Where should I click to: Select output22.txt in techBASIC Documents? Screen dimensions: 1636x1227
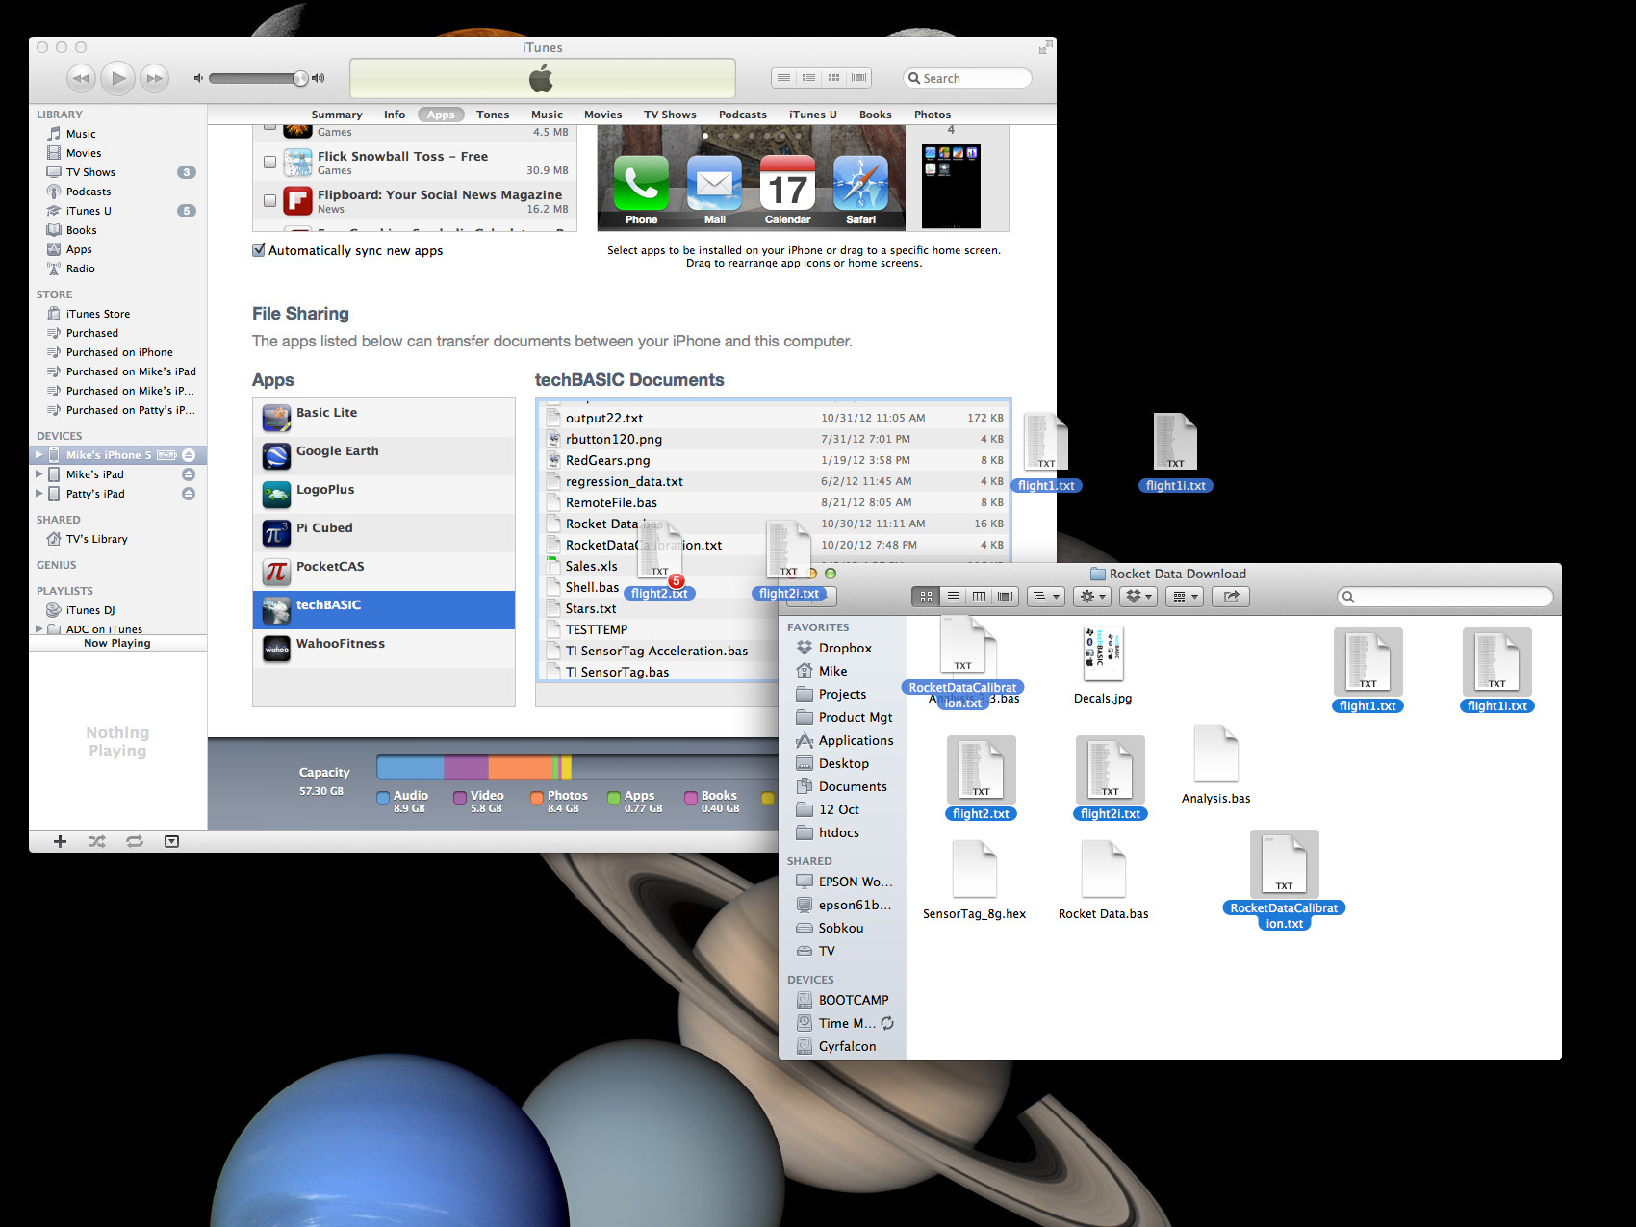point(774,418)
